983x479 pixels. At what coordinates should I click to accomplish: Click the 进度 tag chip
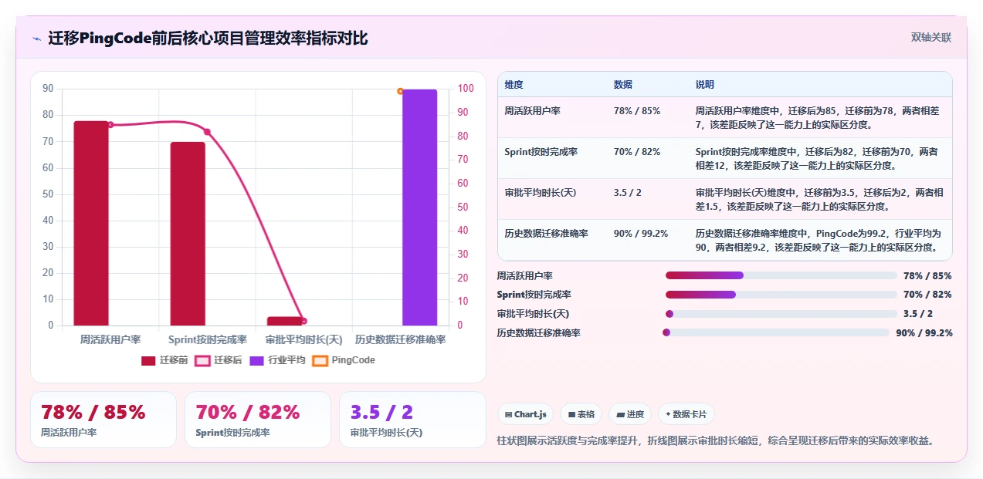point(630,414)
